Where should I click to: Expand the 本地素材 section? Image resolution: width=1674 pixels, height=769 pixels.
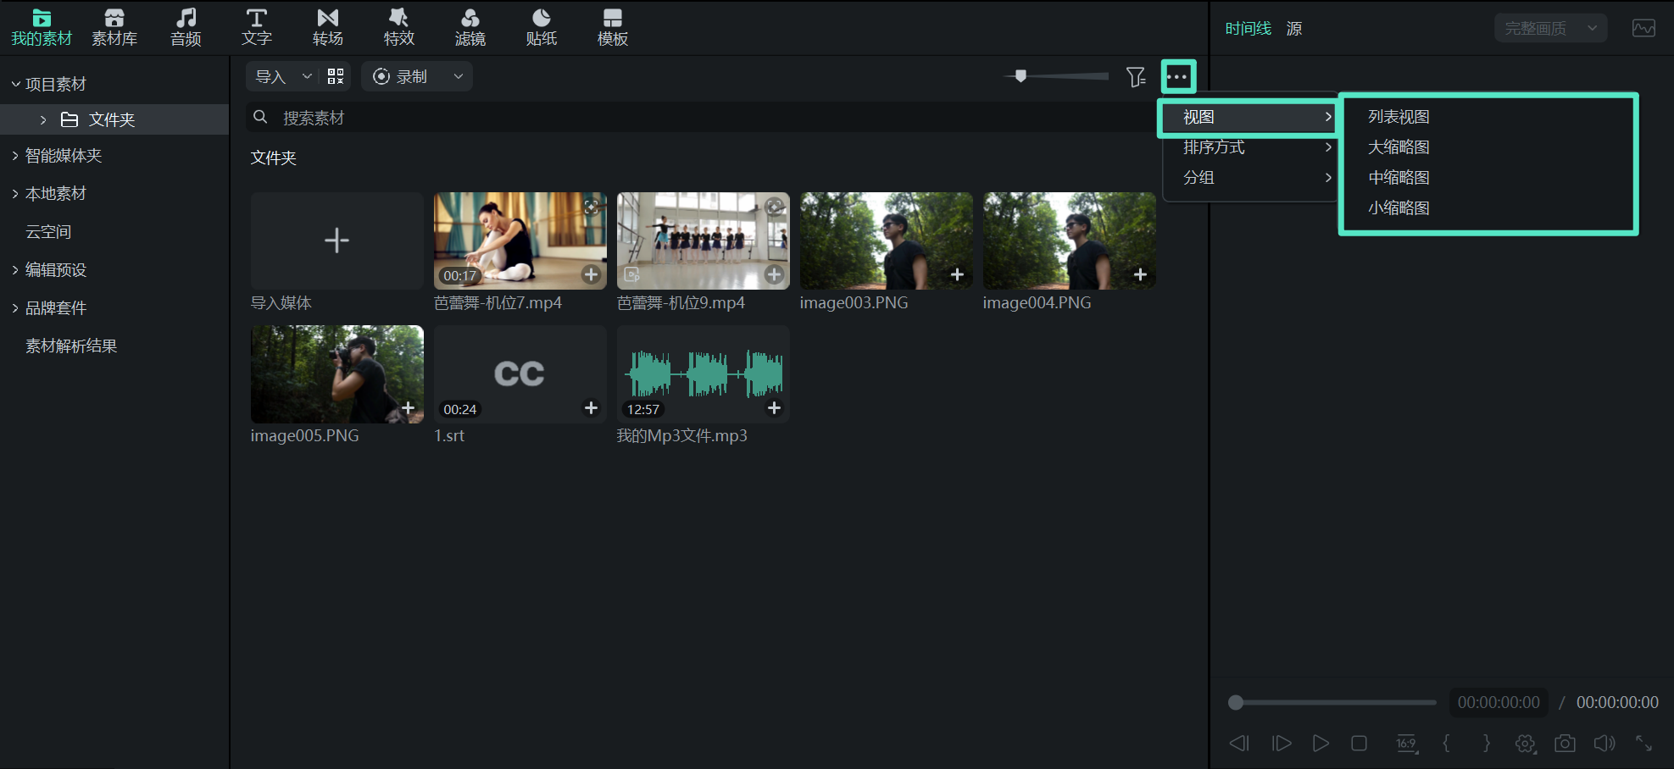(x=15, y=194)
